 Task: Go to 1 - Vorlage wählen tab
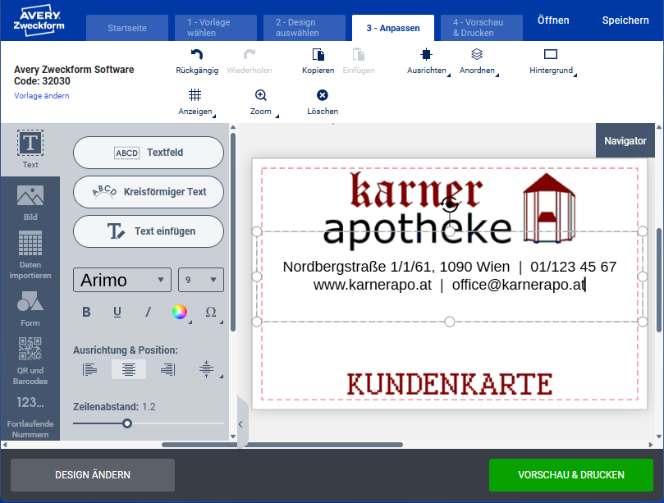(216, 28)
